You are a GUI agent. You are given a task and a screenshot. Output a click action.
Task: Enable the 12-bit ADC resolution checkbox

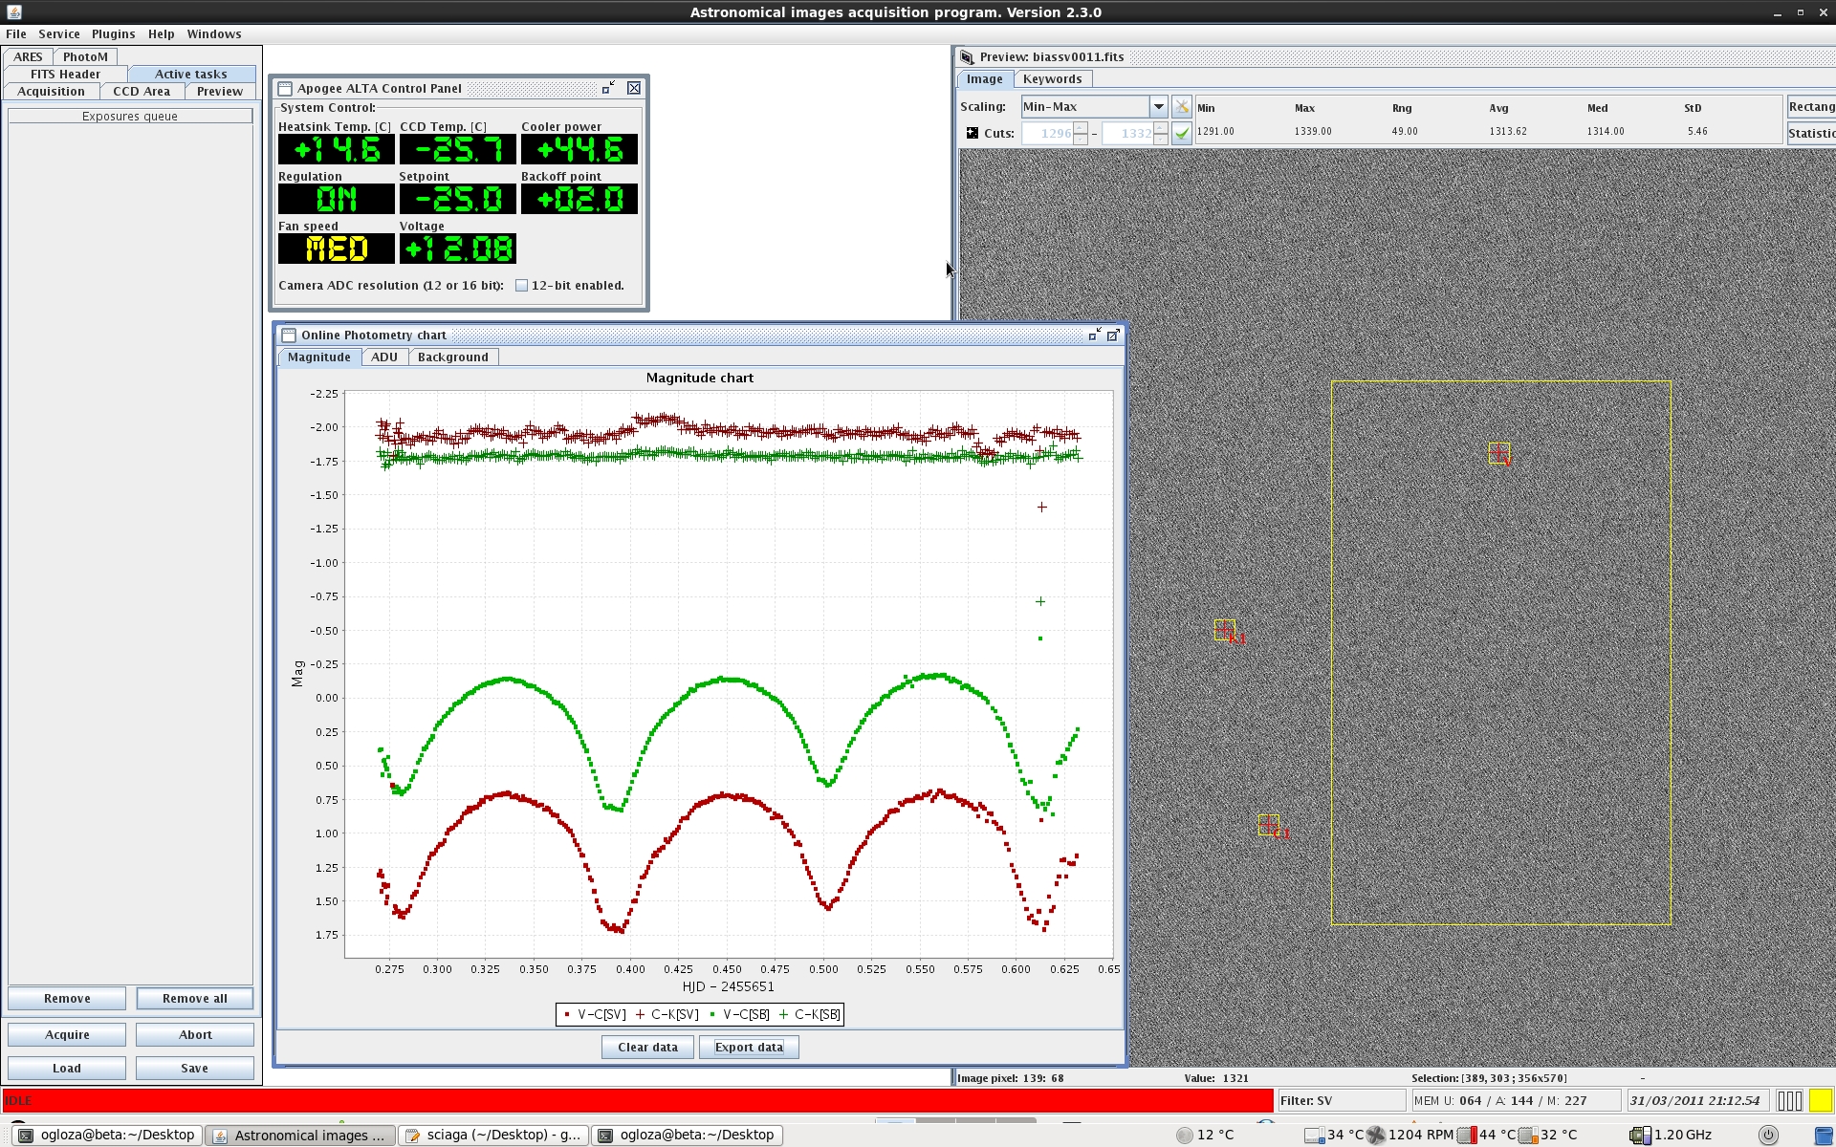coord(522,286)
